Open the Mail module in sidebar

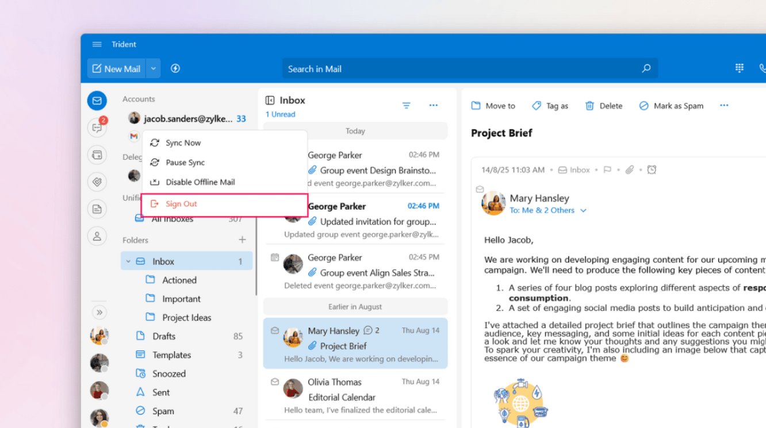coord(97,101)
